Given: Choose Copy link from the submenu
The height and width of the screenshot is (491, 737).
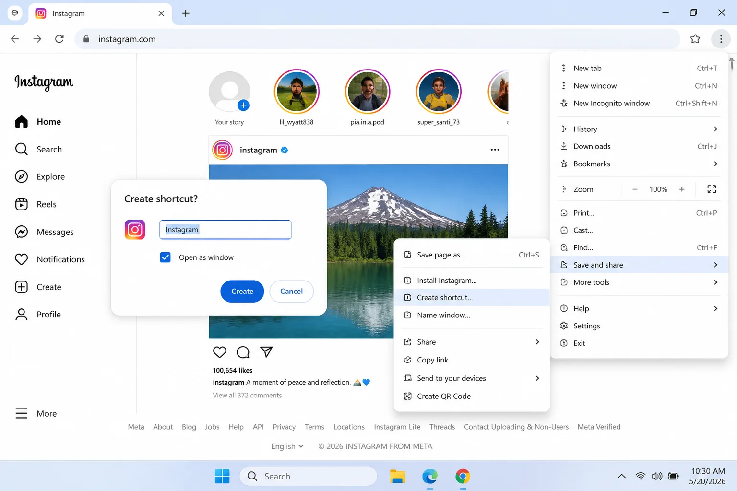Looking at the screenshot, I should (472, 360).
